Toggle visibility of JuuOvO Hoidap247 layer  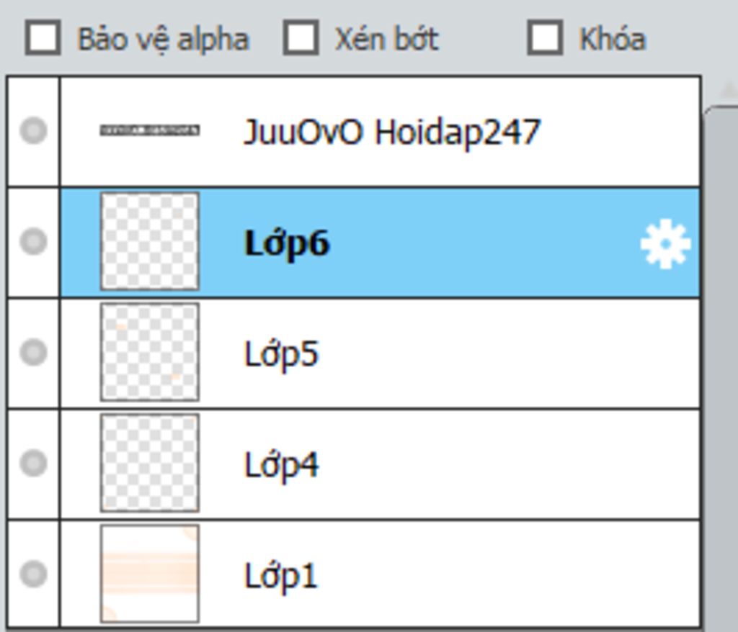(x=33, y=130)
